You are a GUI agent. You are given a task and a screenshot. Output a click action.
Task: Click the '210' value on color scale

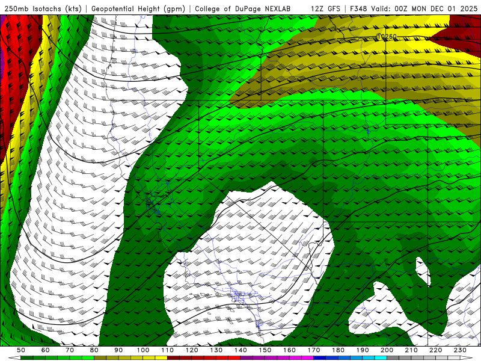point(411,350)
